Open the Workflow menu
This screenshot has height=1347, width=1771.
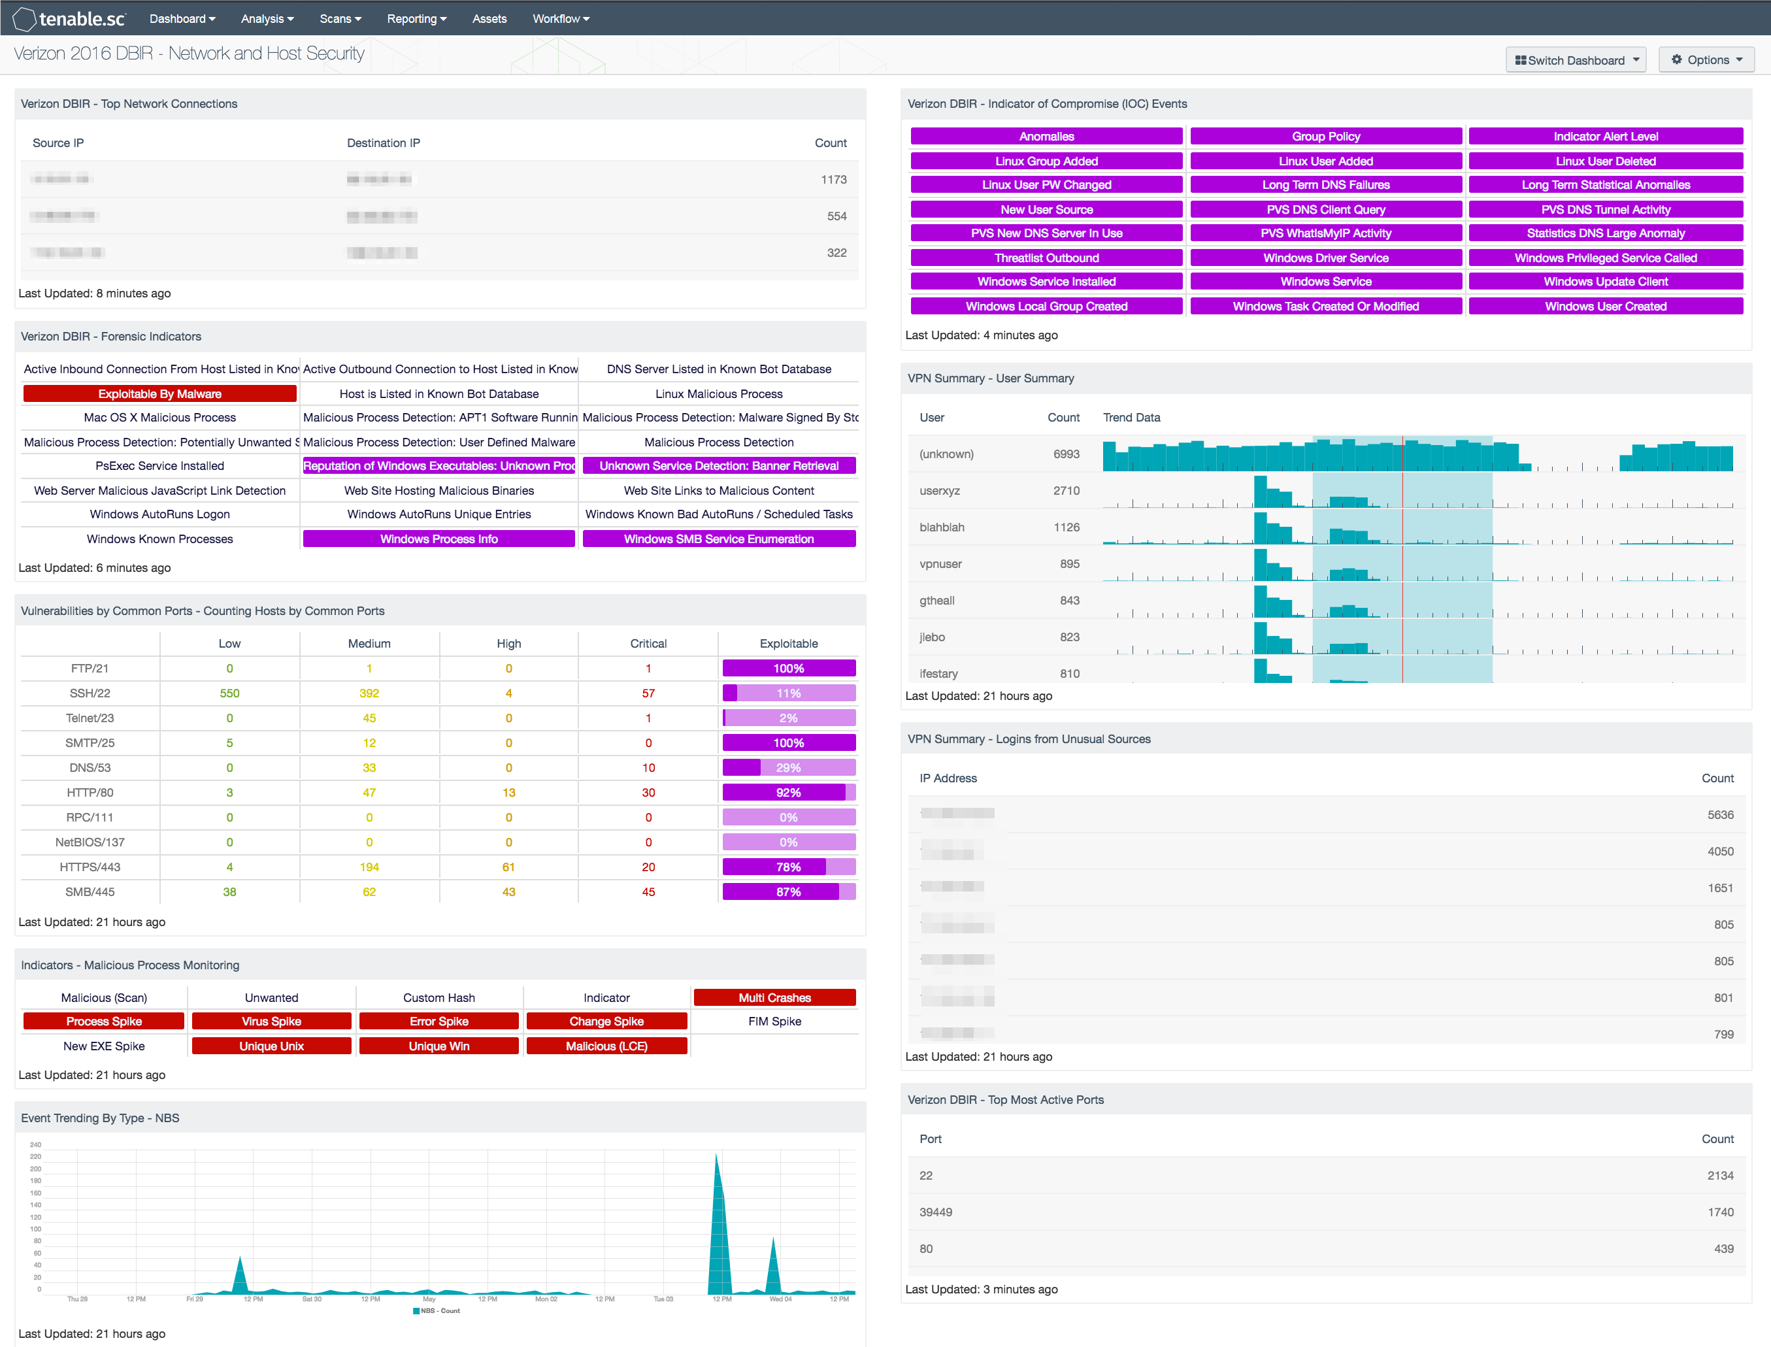561,18
